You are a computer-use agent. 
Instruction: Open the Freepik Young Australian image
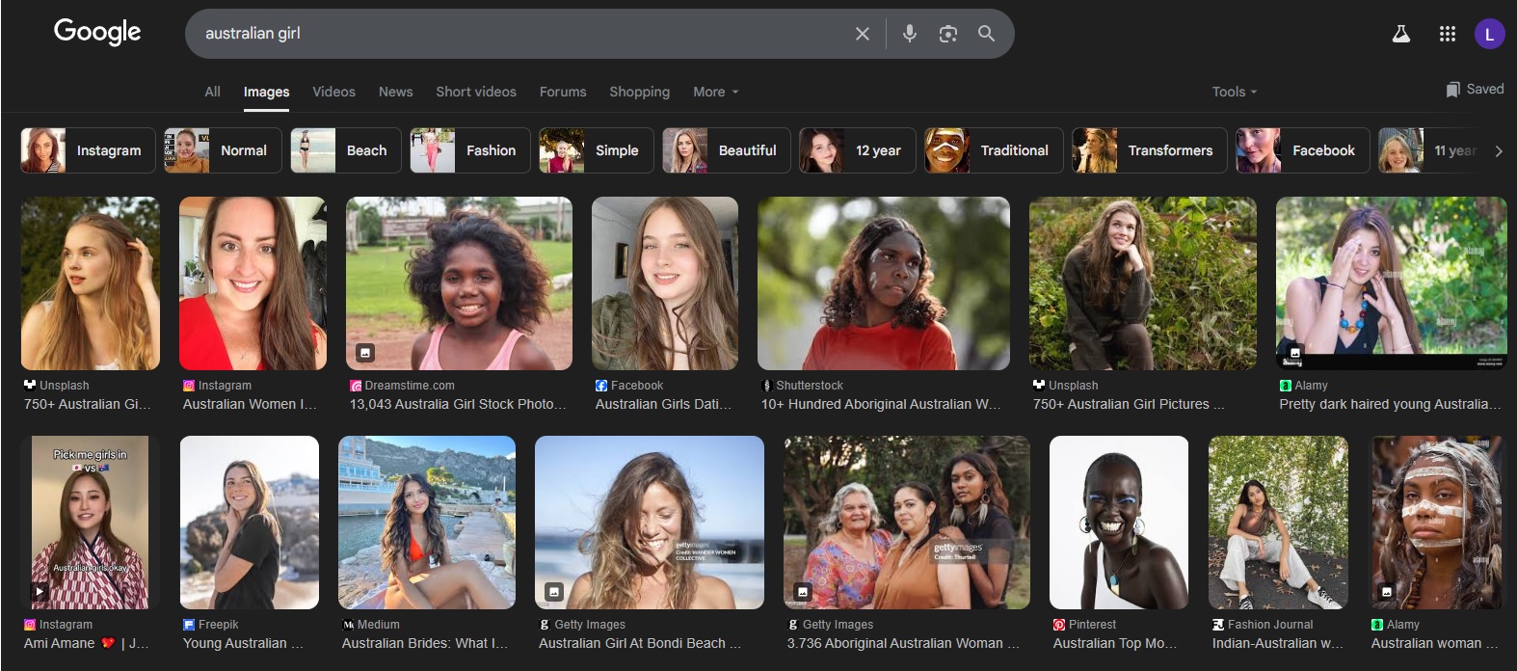click(250, 523)
